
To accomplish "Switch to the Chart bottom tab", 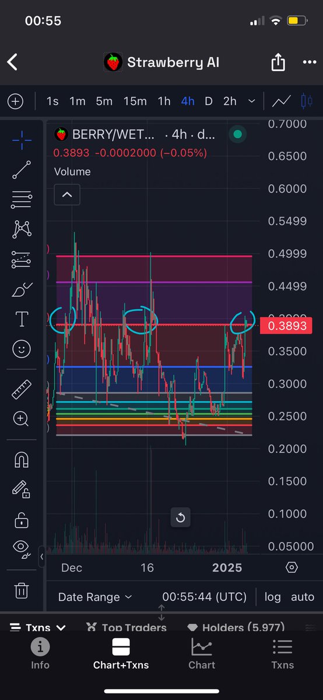I will (202, 653).
